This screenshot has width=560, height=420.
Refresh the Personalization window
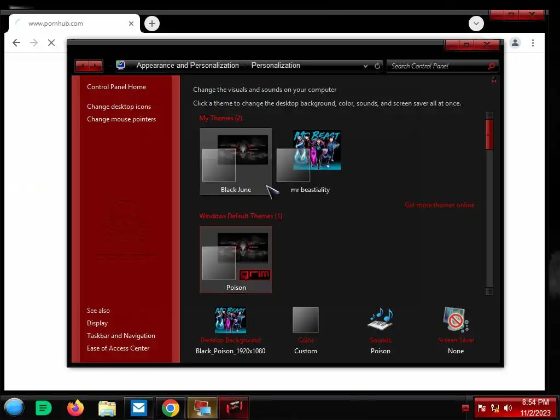coord(377,66)
